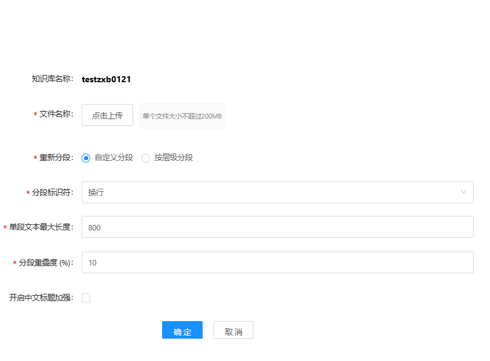Click the 分段标识符 field label
This screenshot has height=361, width=490.
point(52,192)
